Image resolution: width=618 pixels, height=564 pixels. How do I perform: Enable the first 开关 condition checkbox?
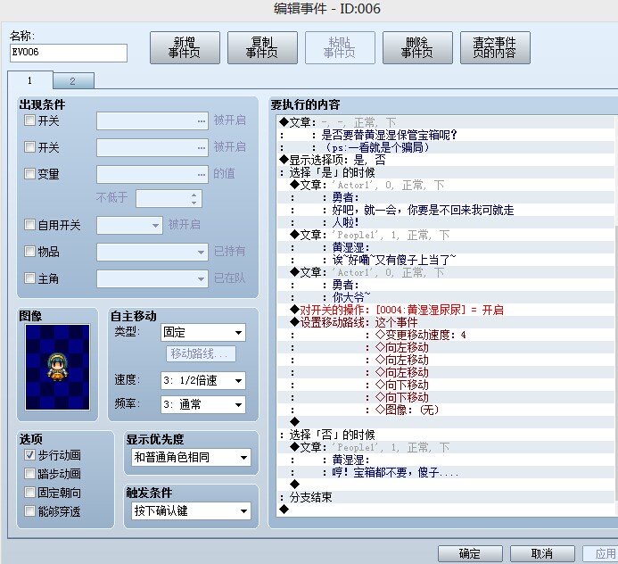[29, 120]
